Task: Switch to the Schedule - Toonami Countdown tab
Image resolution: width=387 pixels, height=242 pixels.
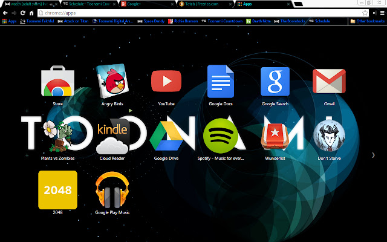Action: [89, 4]
